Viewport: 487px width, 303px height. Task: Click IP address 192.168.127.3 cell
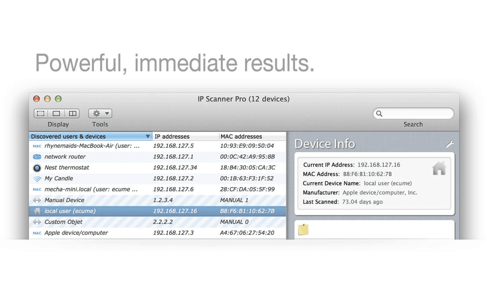click(173, 233)
